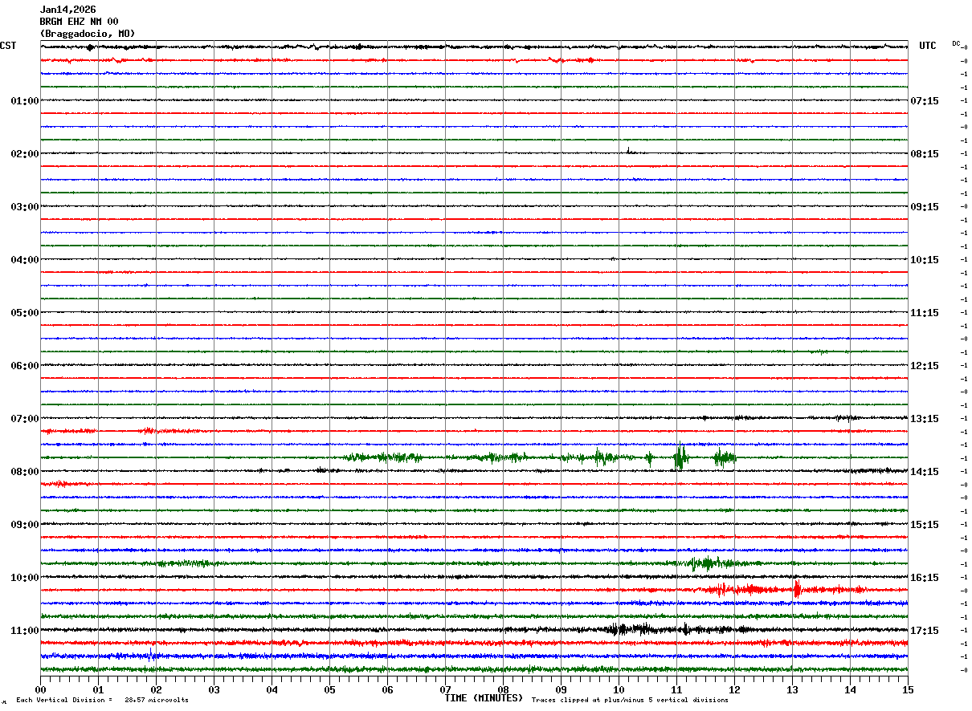
Task: Click the (Braggadocio, MO) location text
Action: point(88,34)
